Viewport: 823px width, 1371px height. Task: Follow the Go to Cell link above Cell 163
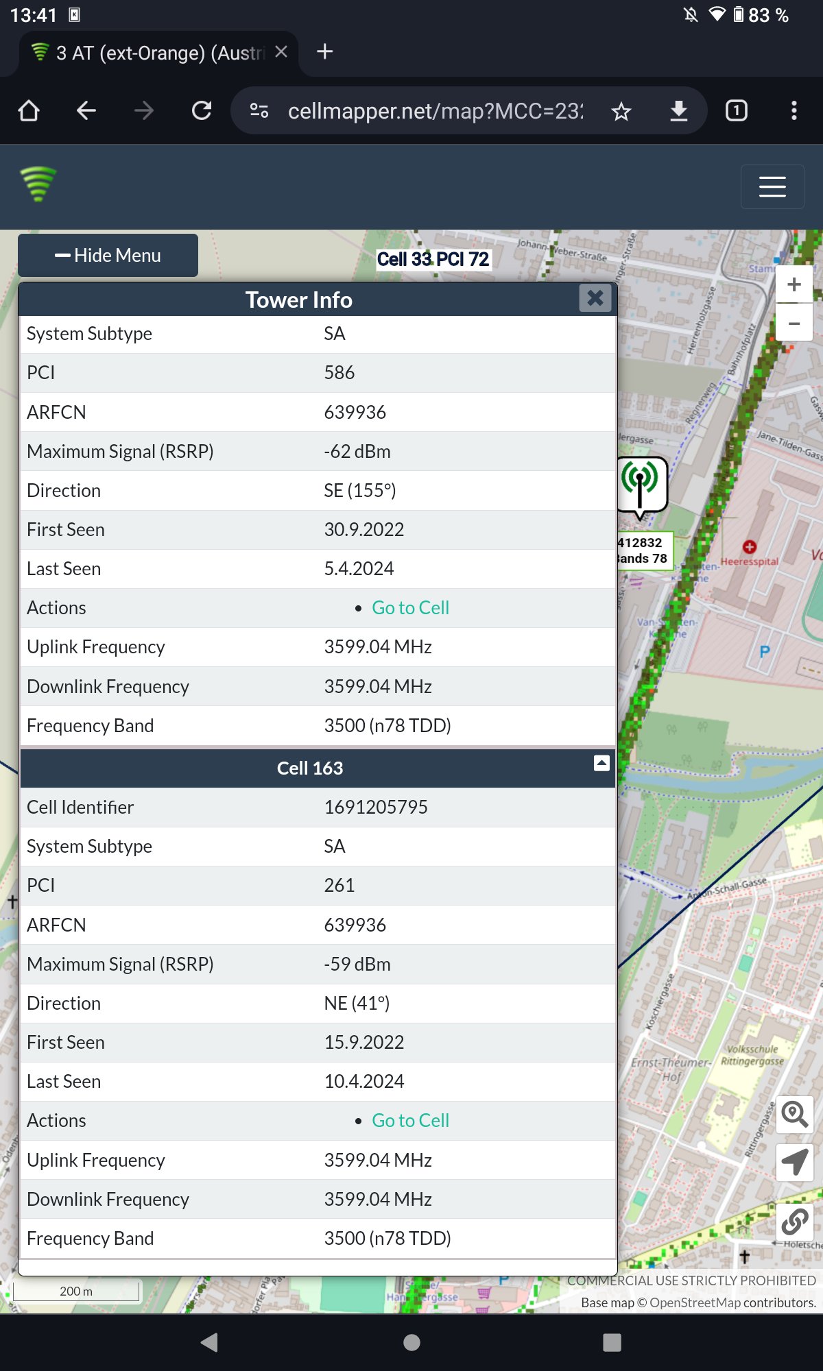click(410, 608)
